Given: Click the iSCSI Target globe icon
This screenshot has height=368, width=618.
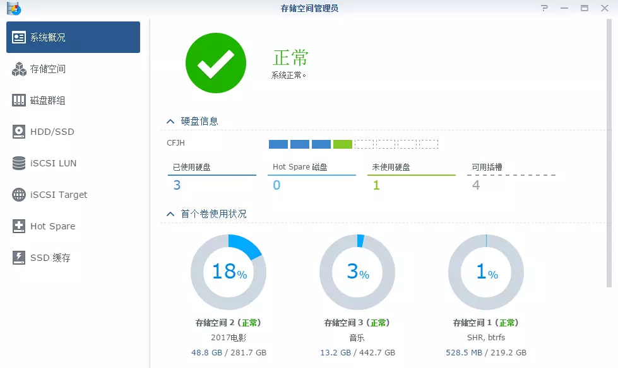Looking at the screenshot, I should [19, 195].
